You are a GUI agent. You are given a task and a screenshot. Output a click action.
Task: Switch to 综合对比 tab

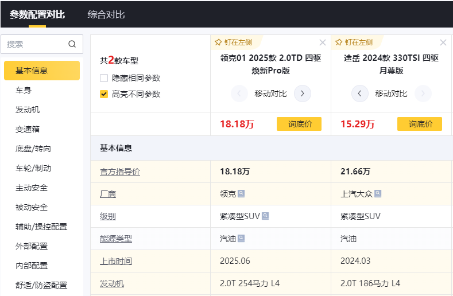tap(106, 14)
